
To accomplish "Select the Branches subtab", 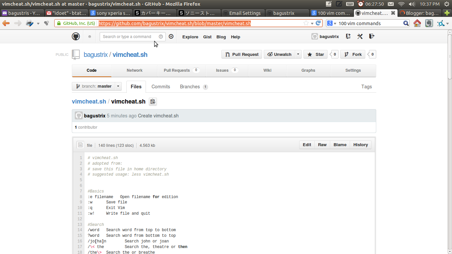I will pyautogui.click(x=194, y=87).
